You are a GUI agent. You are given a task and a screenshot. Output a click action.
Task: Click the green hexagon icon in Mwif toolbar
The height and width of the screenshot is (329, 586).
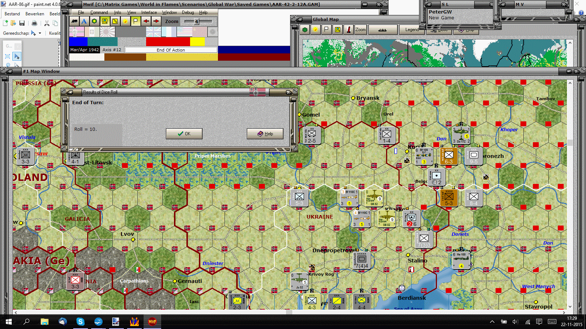coord(94,21)
